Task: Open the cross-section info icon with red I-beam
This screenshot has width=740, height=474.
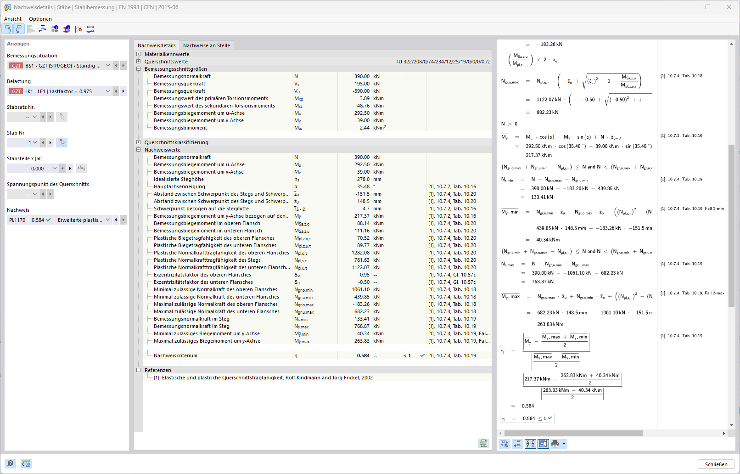Action: pos(67,29)
